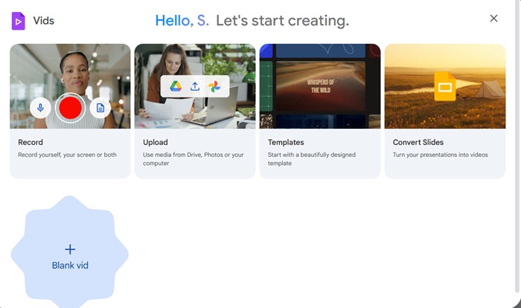Open the Whispers of the Wild template preview
521x308 pixels.
[320, 86]
